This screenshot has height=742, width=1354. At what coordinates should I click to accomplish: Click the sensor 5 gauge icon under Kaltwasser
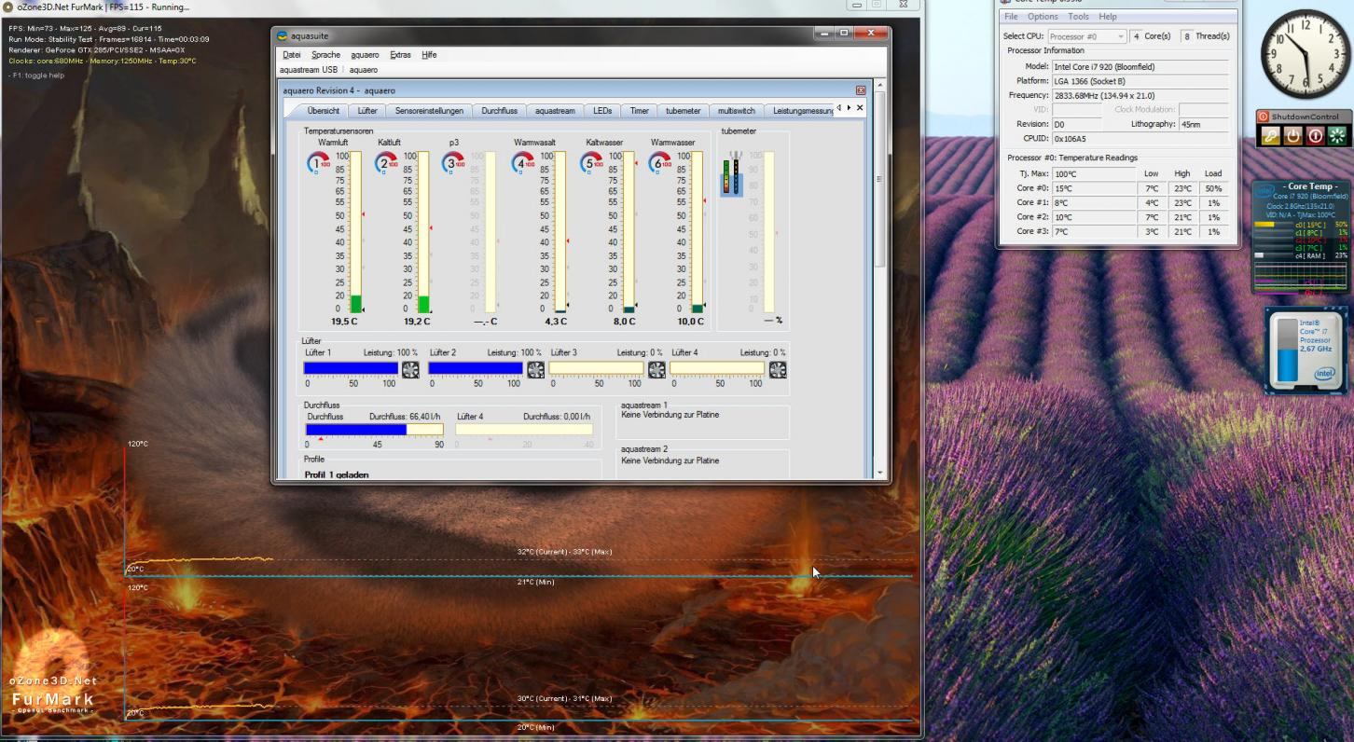point(591,162)
